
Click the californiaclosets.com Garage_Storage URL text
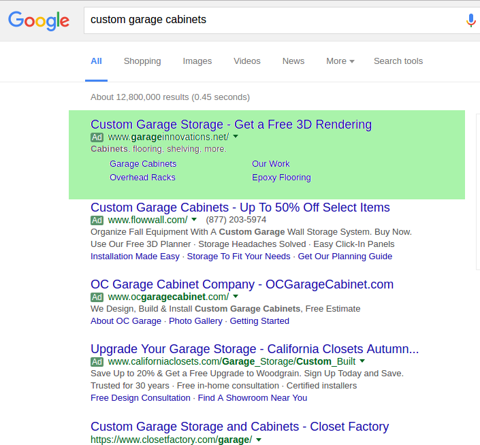[x=231, y=362]
